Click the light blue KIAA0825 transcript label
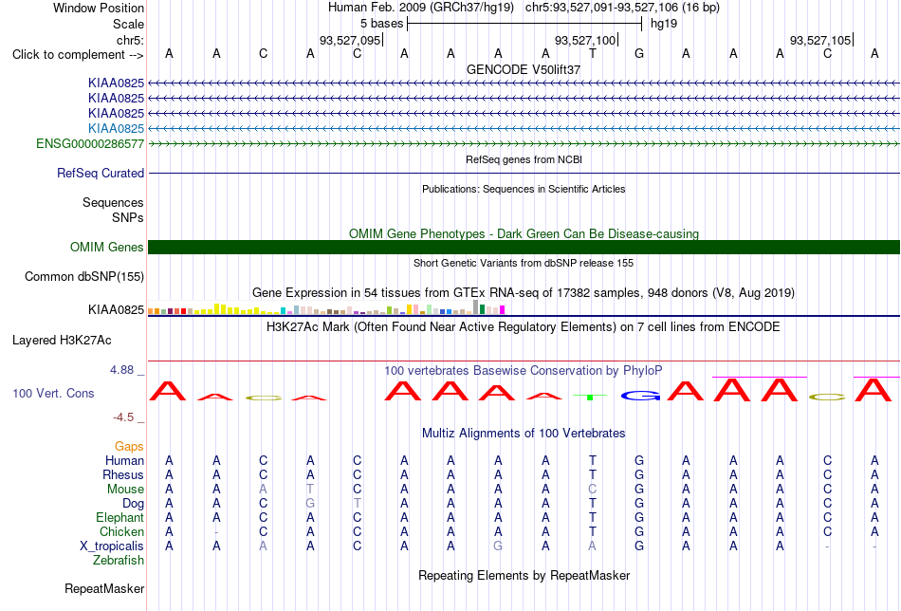901x611 pixels. pos(116,128)
